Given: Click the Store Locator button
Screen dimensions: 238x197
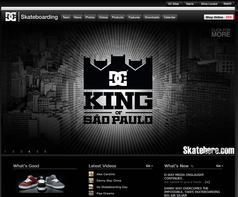Looking at the screenshot, I should point(209,4).
